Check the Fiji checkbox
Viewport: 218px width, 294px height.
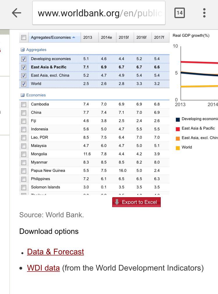point(24,121)
